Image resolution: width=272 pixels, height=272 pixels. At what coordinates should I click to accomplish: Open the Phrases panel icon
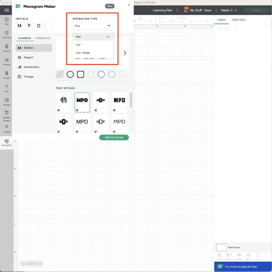[x=6, y=101]
